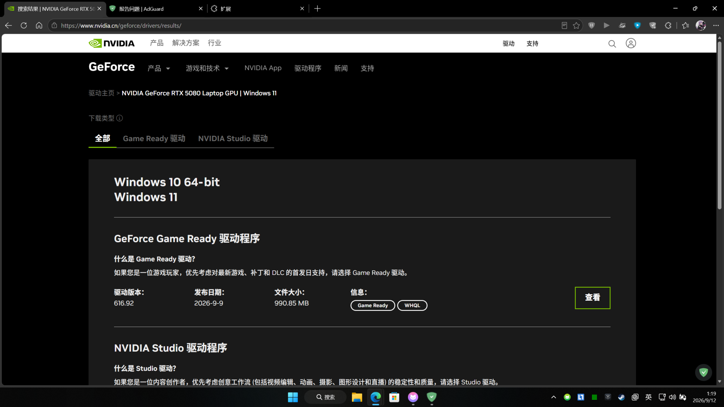Open NVIDIA site search magnifier
724x407 pixels.
(612, 44)
